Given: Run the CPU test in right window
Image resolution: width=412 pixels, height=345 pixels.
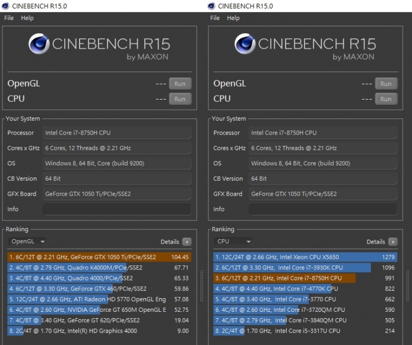Looking at the screenshot, I should [x=386, y=99].
